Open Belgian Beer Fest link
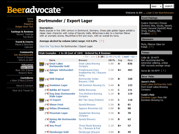 click(24, 27)
